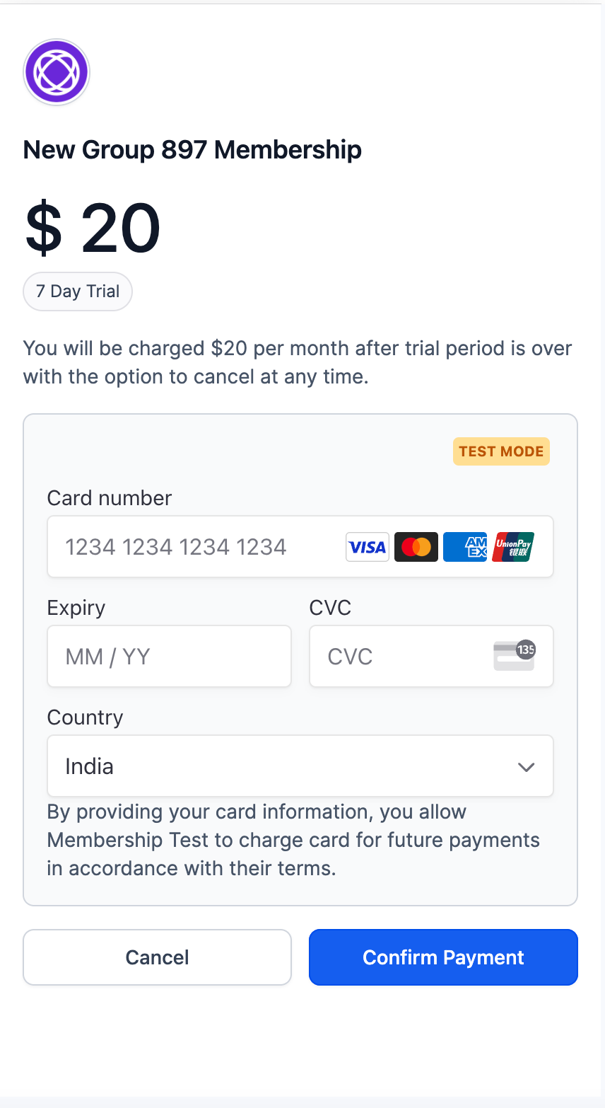Click the Country label text
605x1108 pixels.
pyautogui.click(x=85, y=717)
